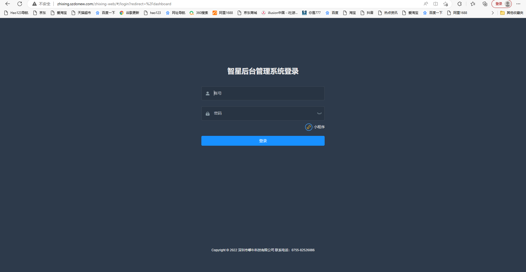Focus the 账号 username field

point(263,93)
